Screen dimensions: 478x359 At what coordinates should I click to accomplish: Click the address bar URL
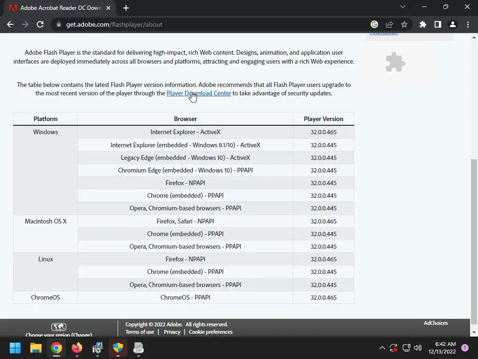[114, 24]
